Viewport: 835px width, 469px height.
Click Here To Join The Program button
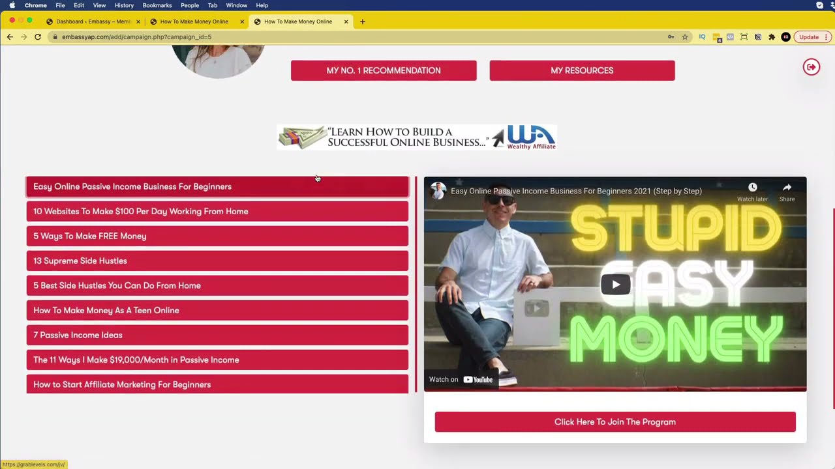615,421
